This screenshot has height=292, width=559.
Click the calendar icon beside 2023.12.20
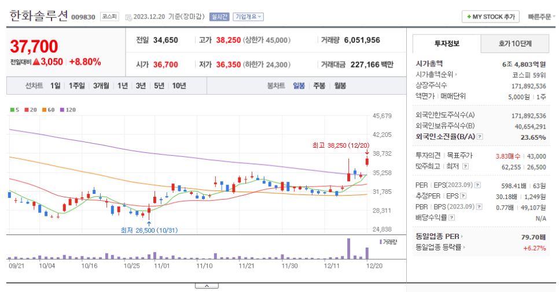coord(128,17)
